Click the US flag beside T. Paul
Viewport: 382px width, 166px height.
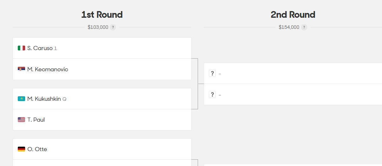click(x=21, y=120)
